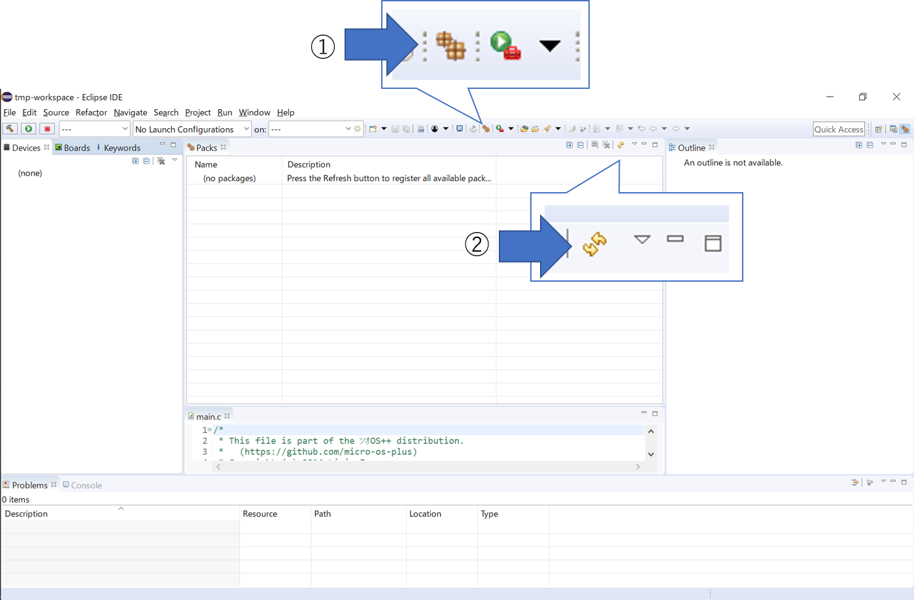Sort Problems by Description column header
This screenshot has height=600, width=914.
click(x=26, y=514)
